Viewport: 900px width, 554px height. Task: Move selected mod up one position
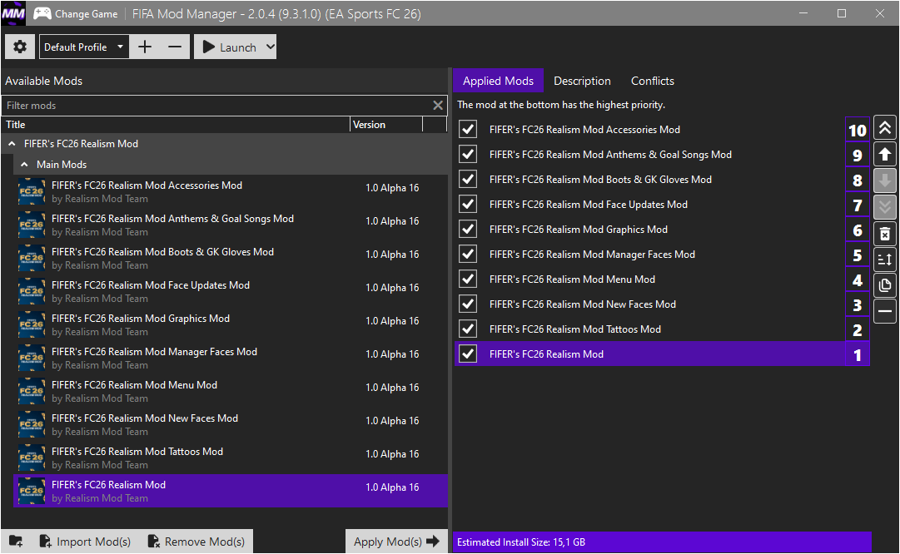click(885, 155)
